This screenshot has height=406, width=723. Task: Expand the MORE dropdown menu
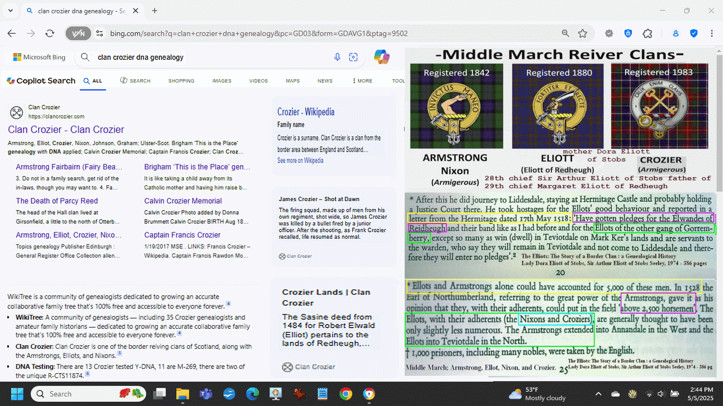362,81
